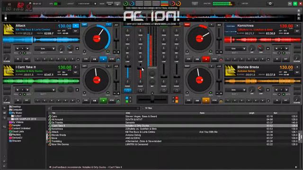
Task: Toggle the VINYL button on Attack deck
Action: (108, 51)
